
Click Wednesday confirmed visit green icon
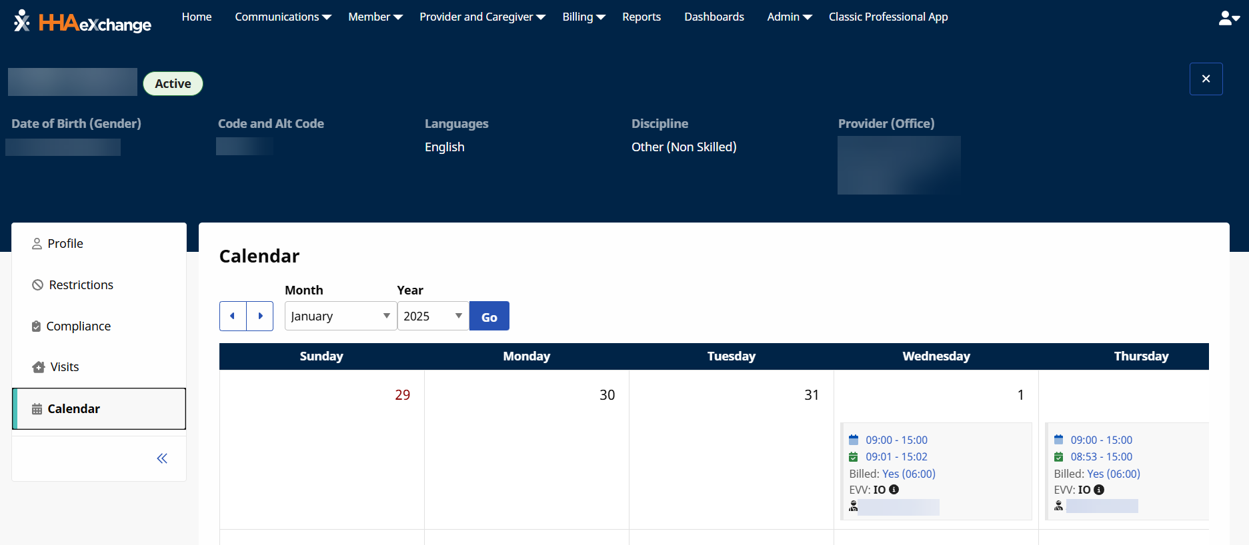coord(854,456)
